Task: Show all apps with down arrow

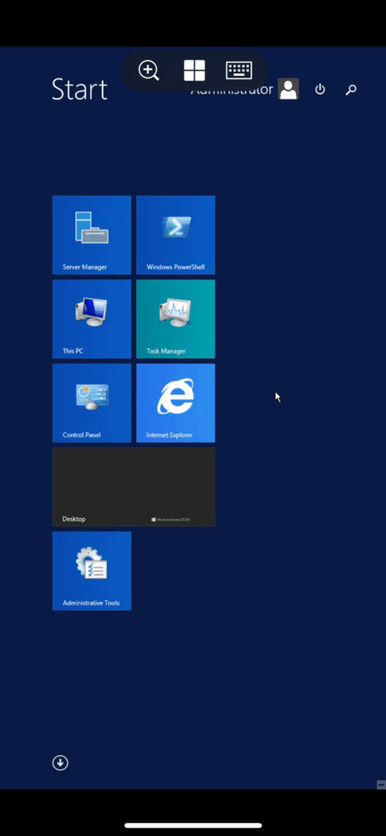Action: [60, 763]
